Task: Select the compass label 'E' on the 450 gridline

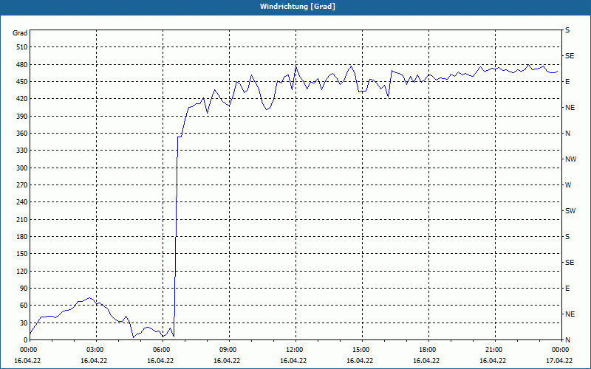Action: point(567,82)
